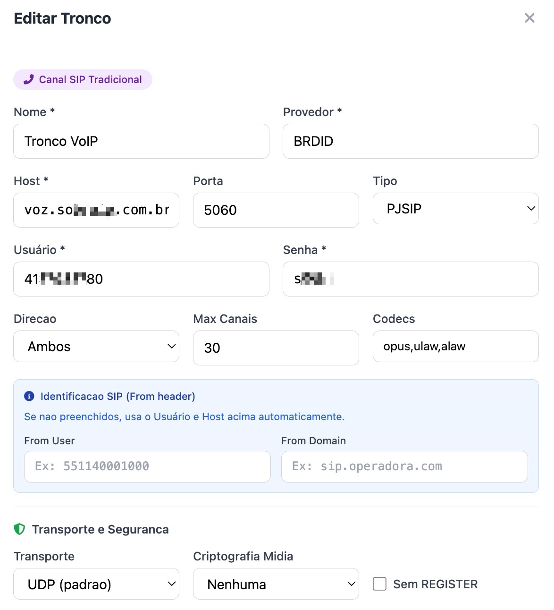Click the phone icon in Canal SIP badge
Screen dimensions: 554x610
(x=28, y=79)
